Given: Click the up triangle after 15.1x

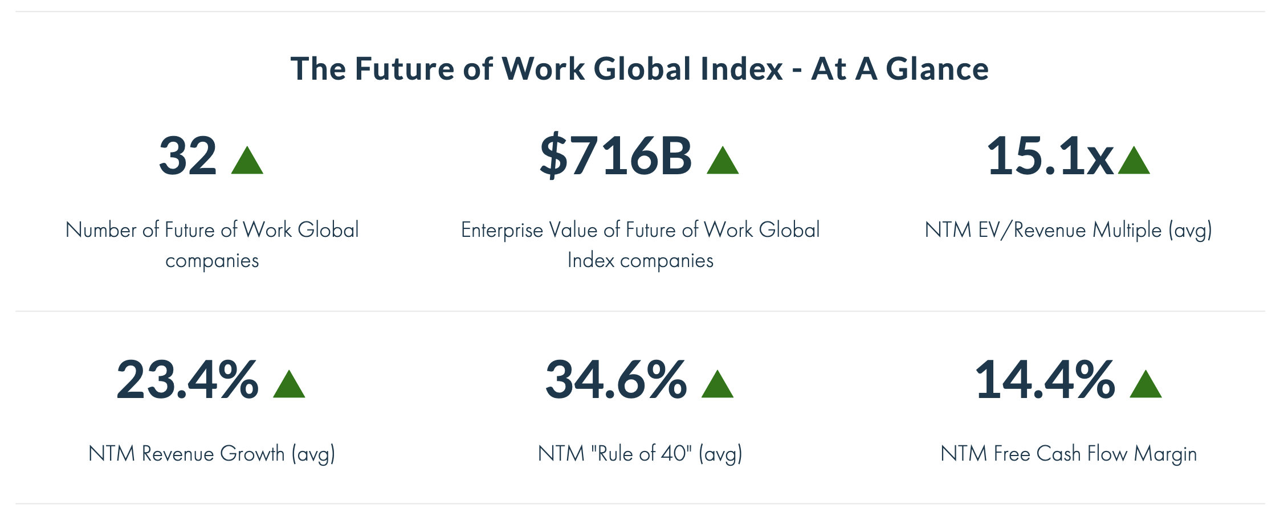Looking at the screenshot, I should (x=1134, y=162).
